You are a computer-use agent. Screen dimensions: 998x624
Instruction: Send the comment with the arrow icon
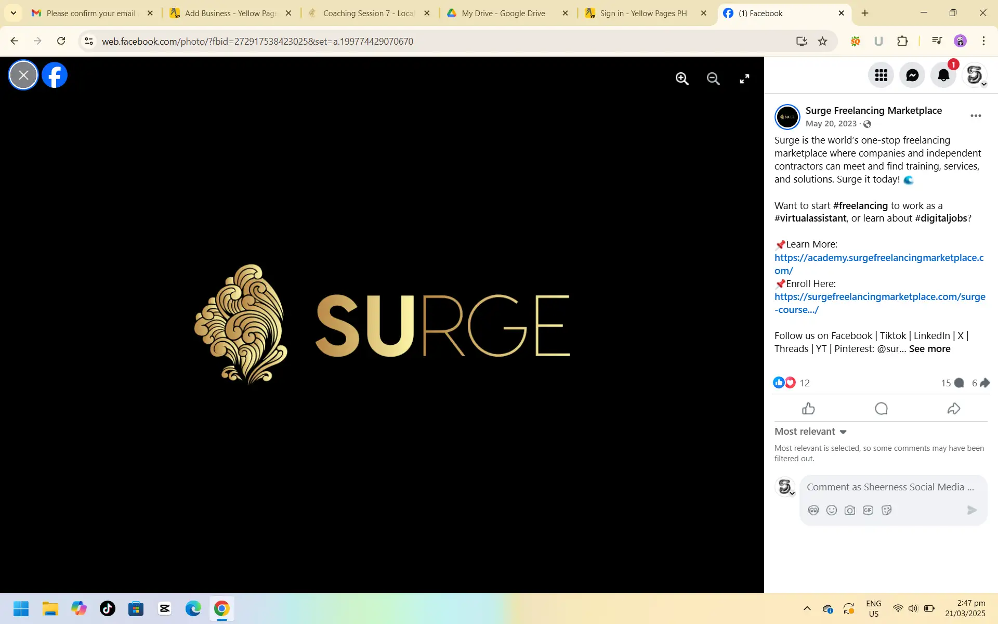pyautogui.click(x=971, y=510)
